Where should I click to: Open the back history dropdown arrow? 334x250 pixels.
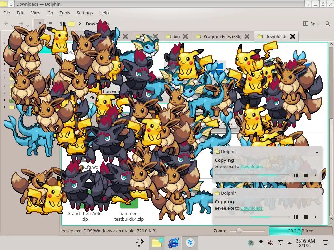[12, 26]
